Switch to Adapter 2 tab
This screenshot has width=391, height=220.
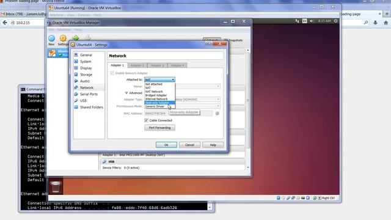click(x=137, y=65)
